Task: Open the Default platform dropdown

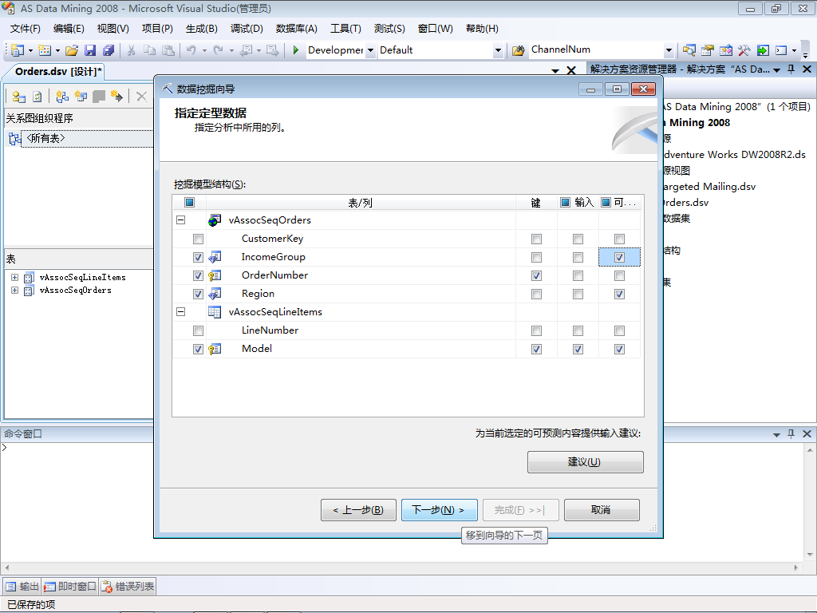Action: click(498, 50)
